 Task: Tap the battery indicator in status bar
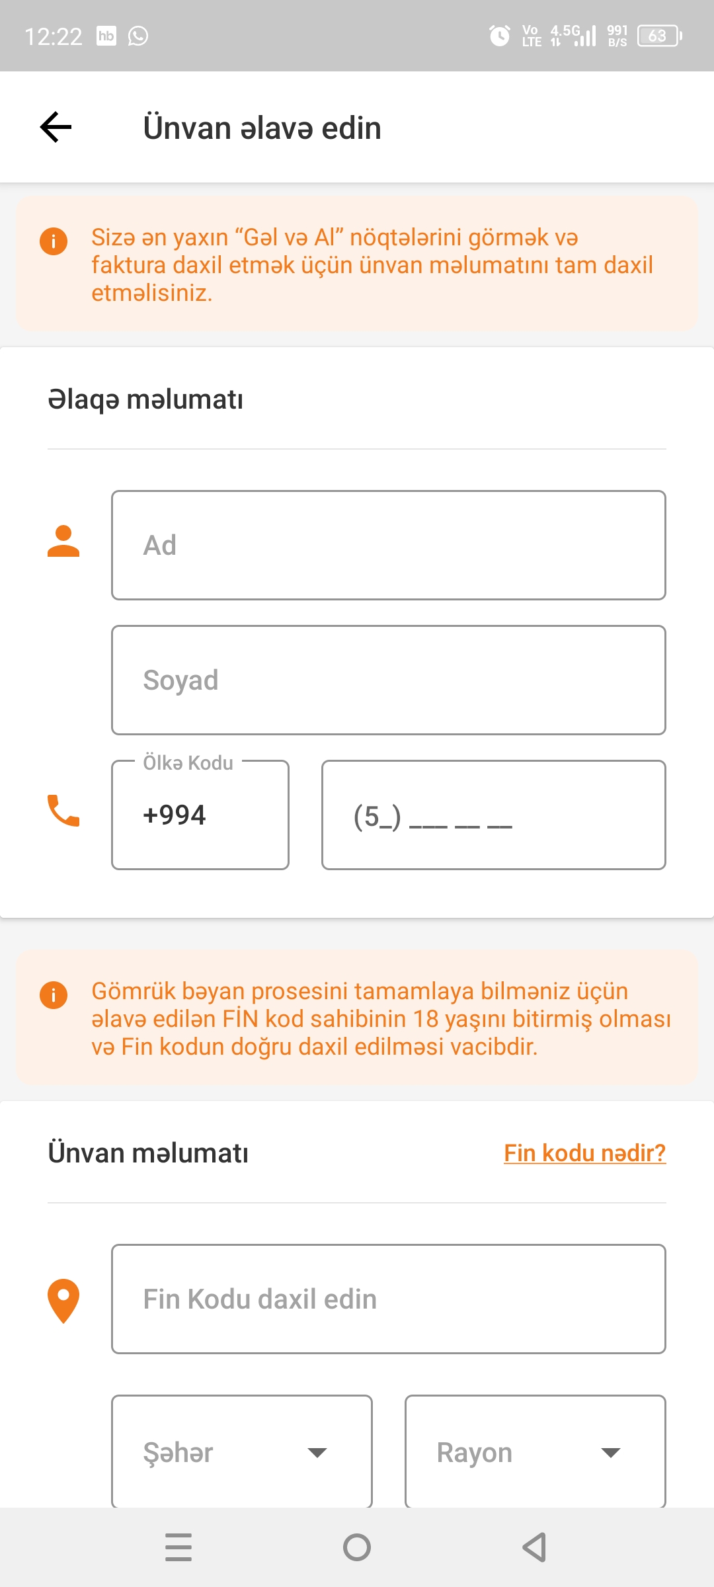pos(659,36)
